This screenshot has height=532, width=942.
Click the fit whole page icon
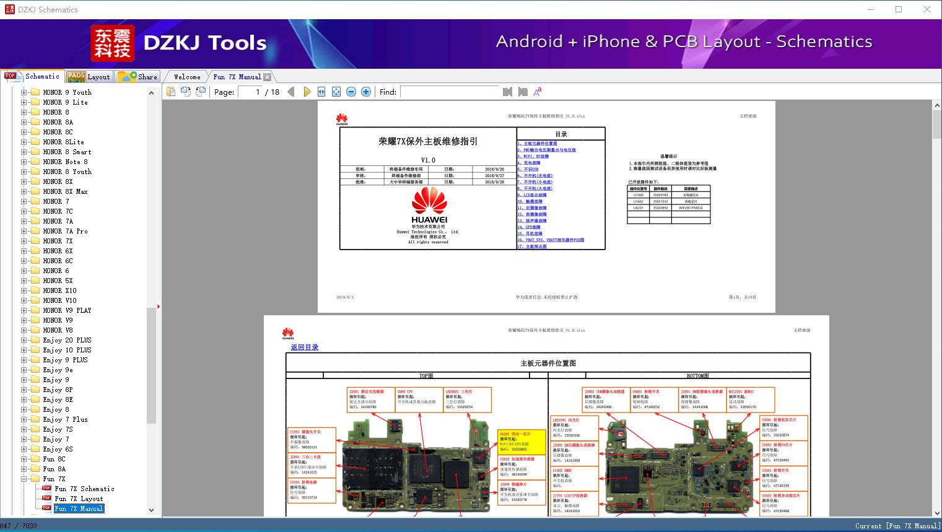point(336,92)
